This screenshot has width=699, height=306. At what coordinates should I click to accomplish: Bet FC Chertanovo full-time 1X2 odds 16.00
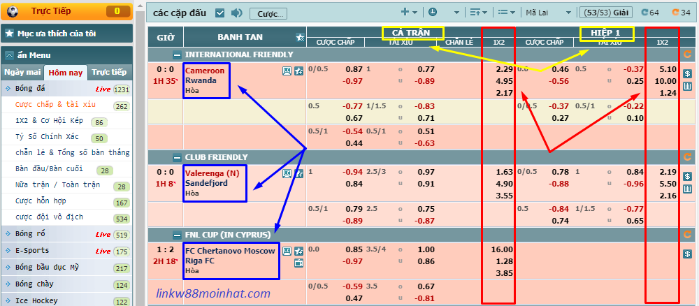(503, 249)
